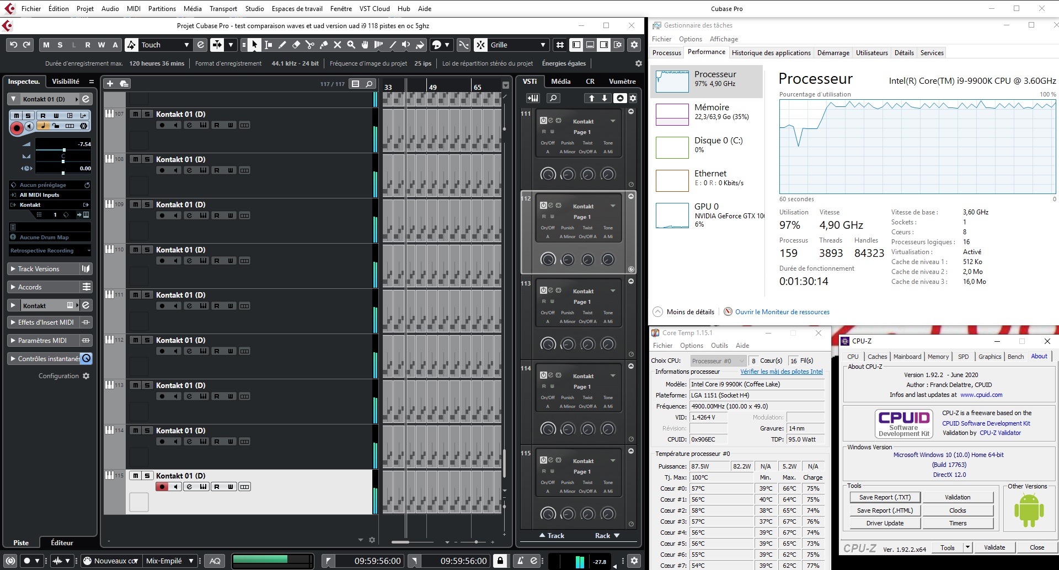Mute the Kontakt 01 (D) track 107
Viewport: 1059px width, 570px height.
pyautogui.click(x=135, y=114)
